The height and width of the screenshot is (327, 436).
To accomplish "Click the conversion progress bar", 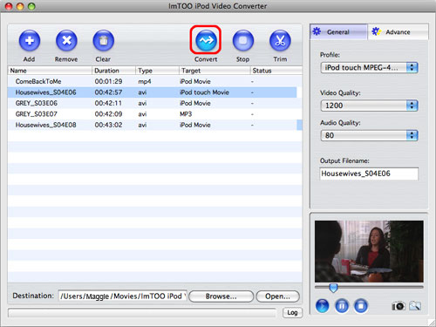I will [142, 313].
